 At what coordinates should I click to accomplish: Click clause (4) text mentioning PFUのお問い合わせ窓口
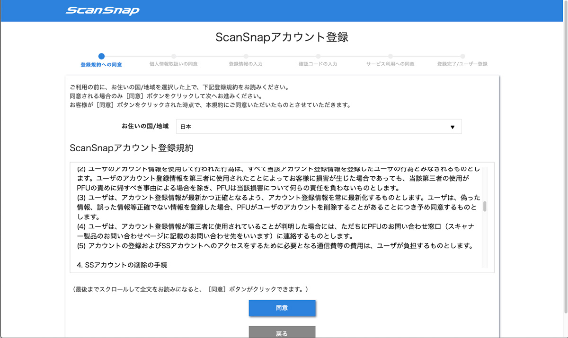275,231
